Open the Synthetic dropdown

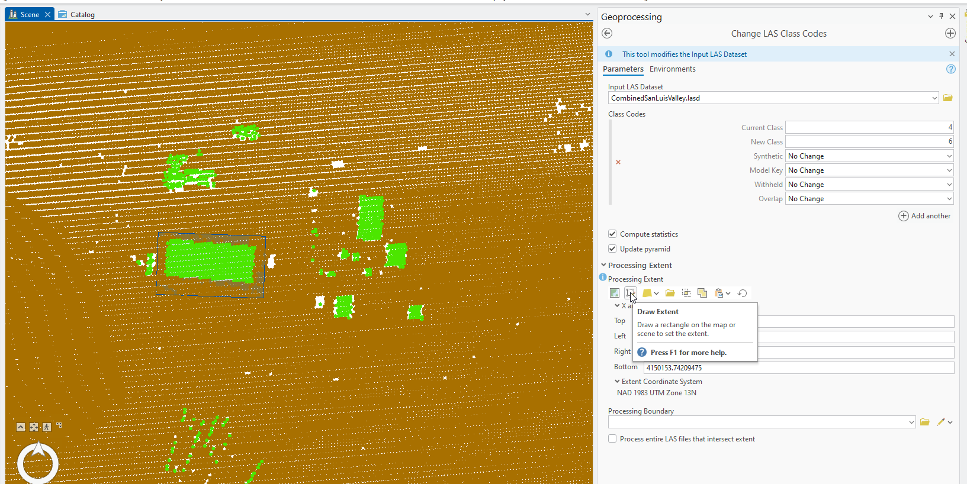869,156
